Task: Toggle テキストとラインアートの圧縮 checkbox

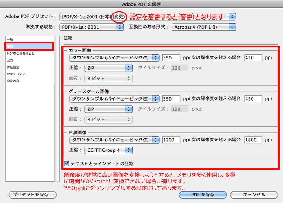Action: 67,163
